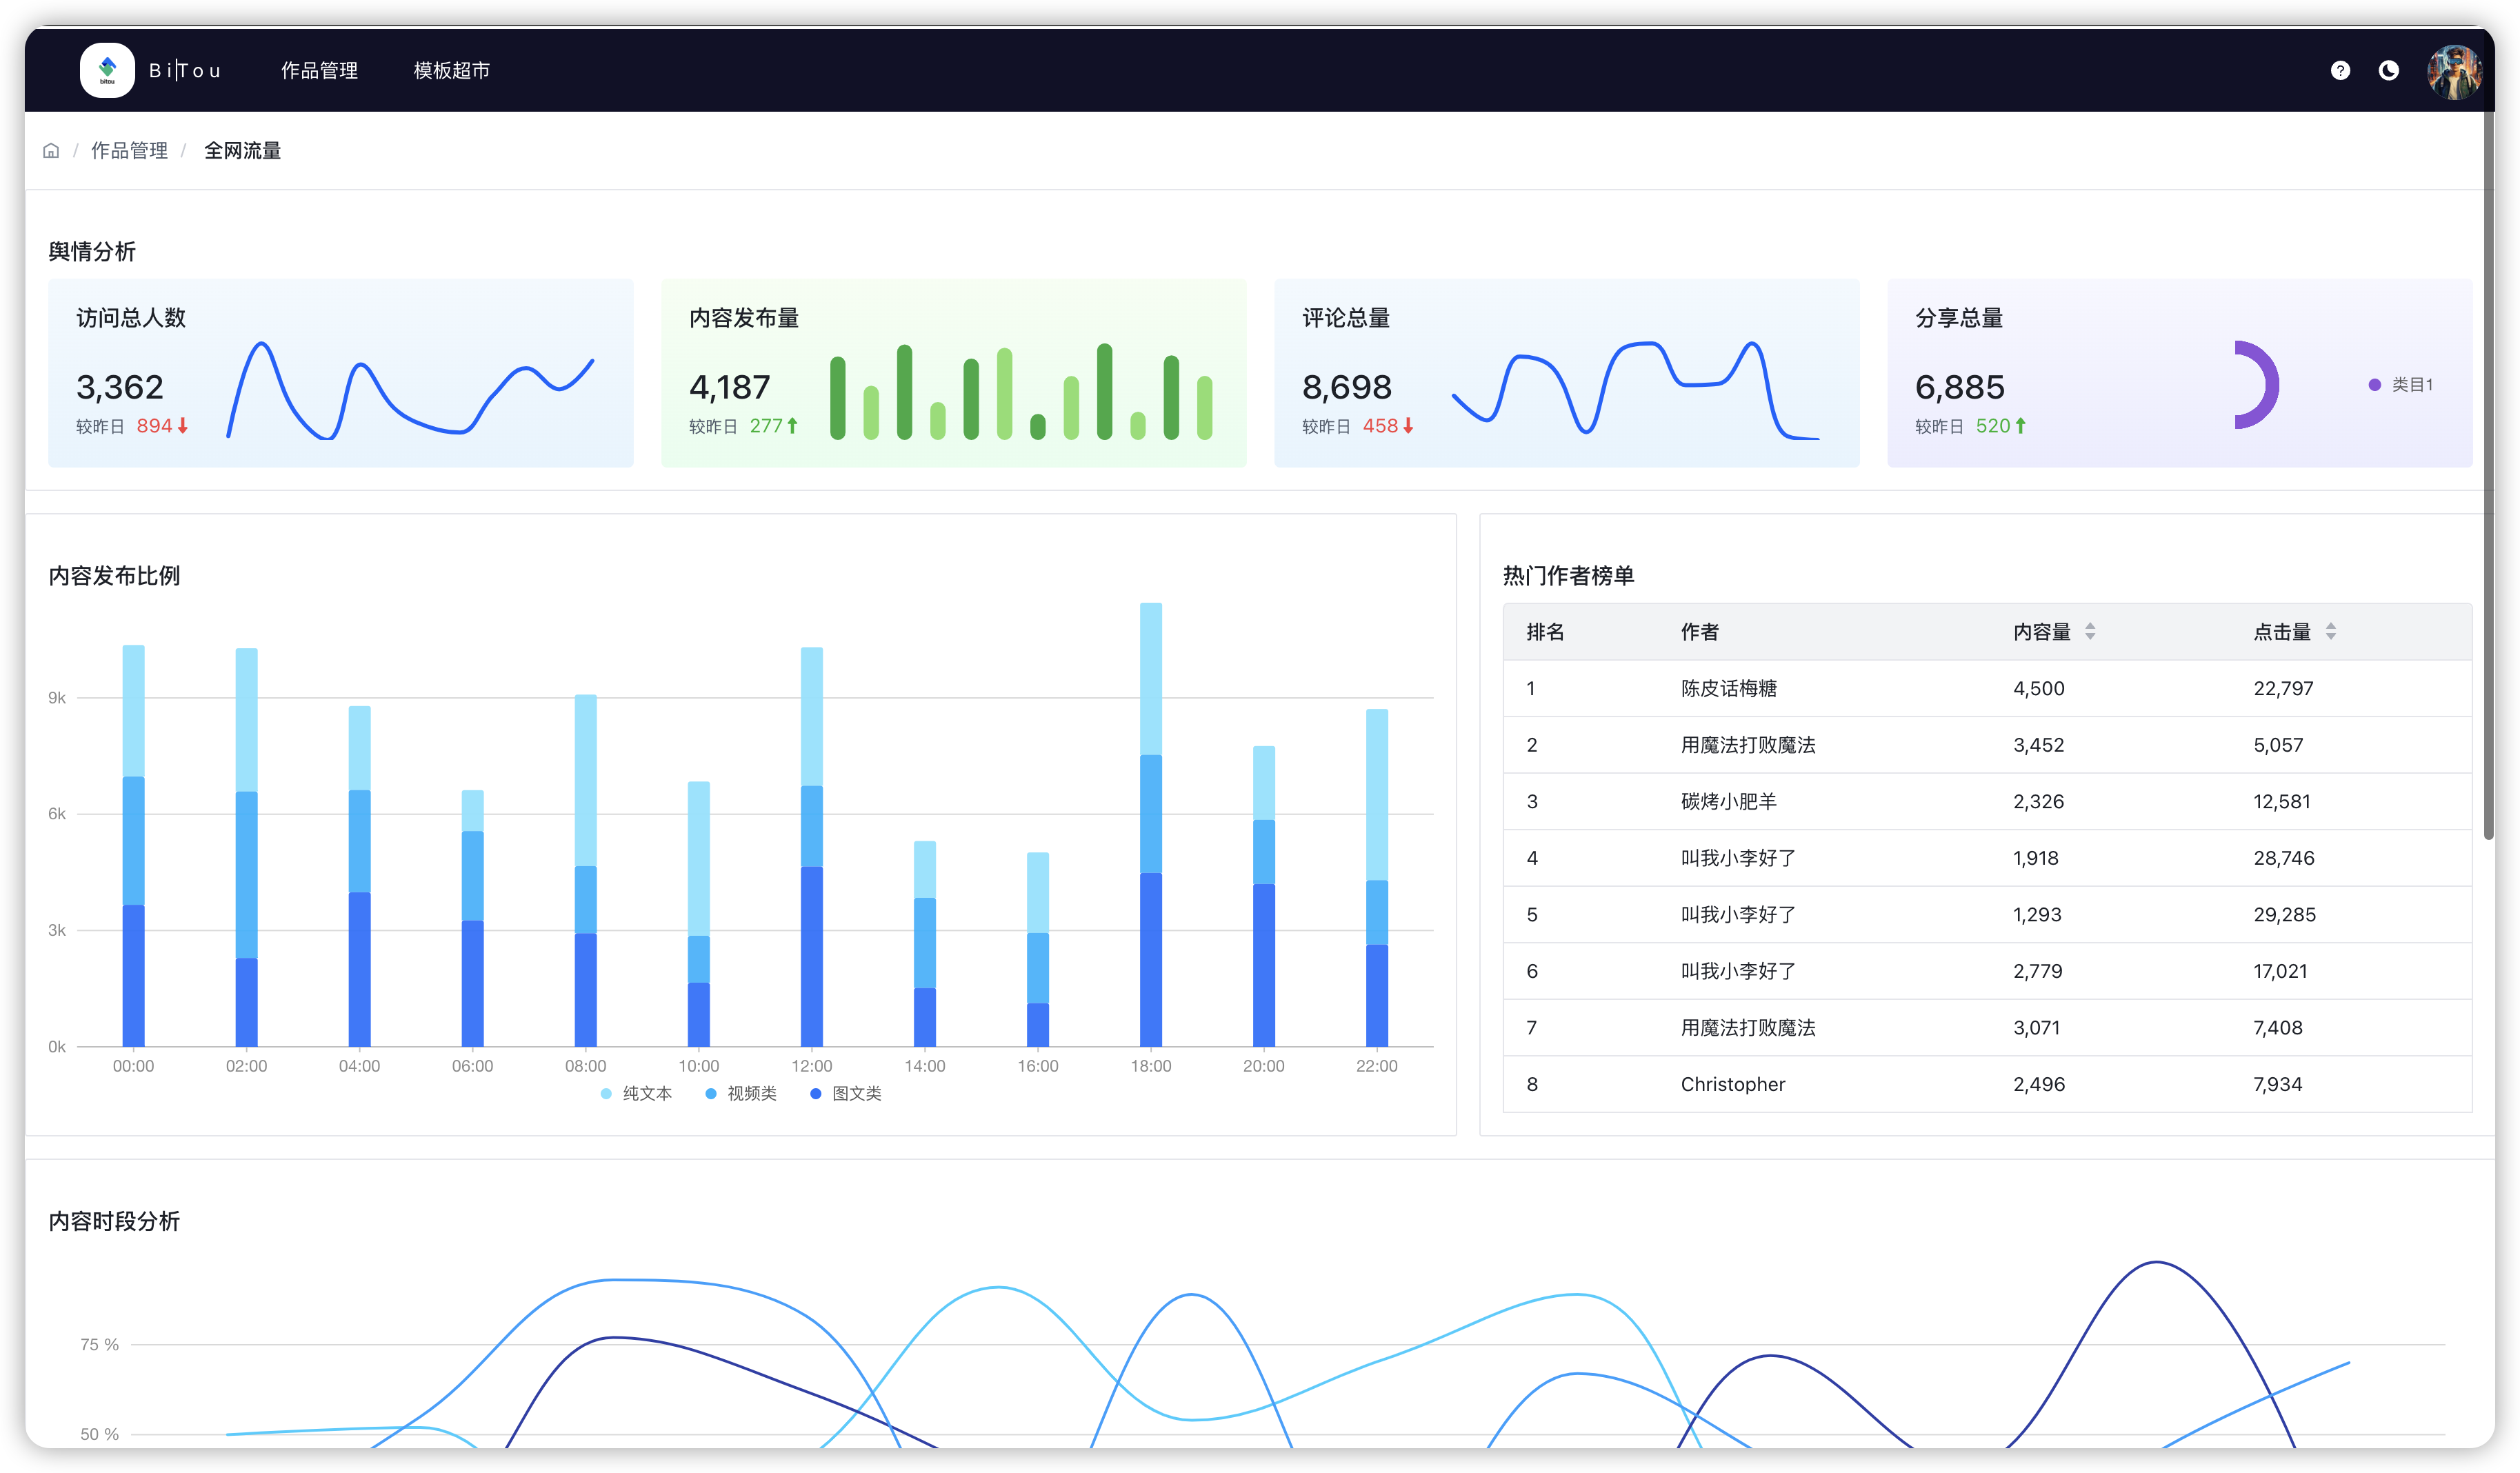Select the 18:00 stacked bar

coord(1151,824)
